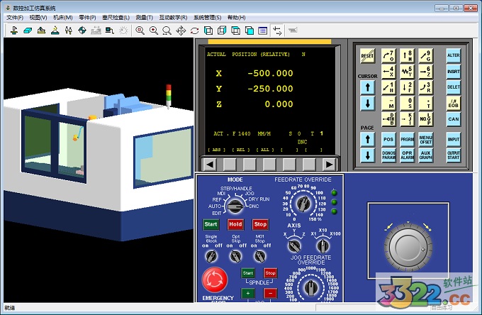
Task: Click the rotate view toolbar icon
Action: 194,31
